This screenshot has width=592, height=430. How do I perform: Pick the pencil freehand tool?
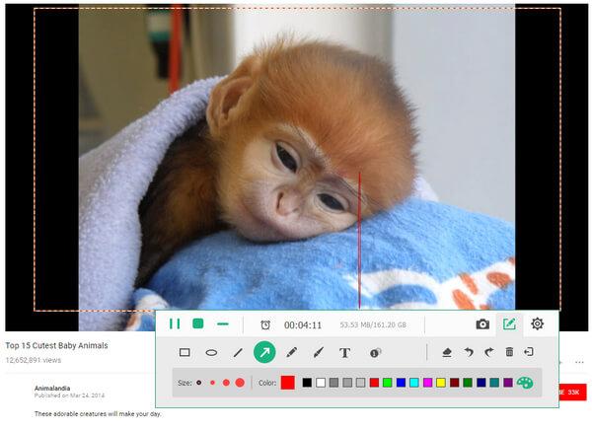pyautogui.click(x=292, y=352)
